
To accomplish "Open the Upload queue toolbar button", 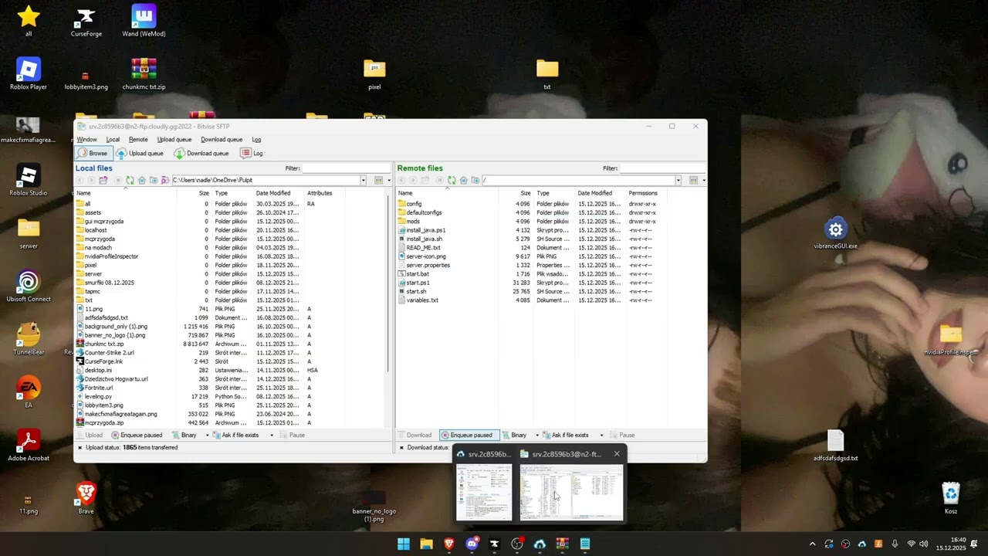I will [140, 153].
